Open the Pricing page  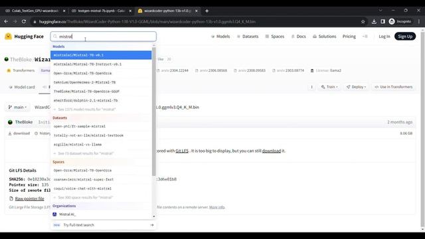(349, 37)
